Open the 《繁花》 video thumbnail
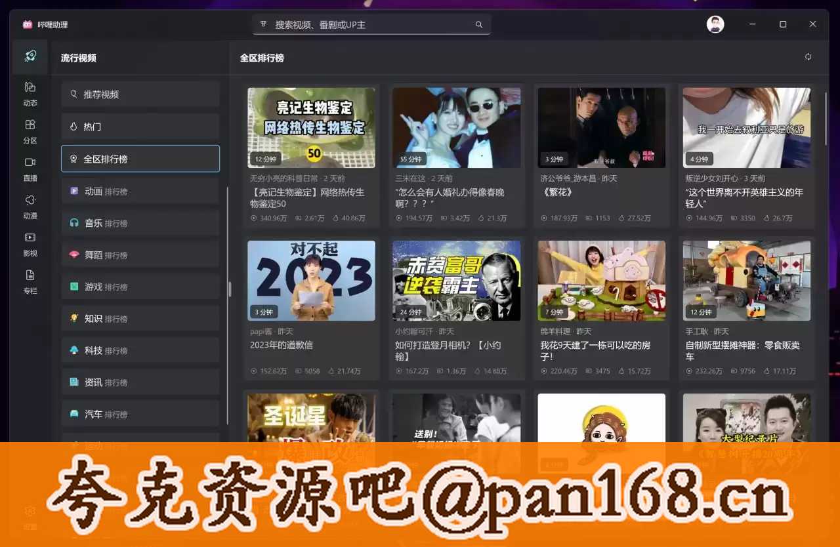Viewport: 840px width, 547px height. 602,128
